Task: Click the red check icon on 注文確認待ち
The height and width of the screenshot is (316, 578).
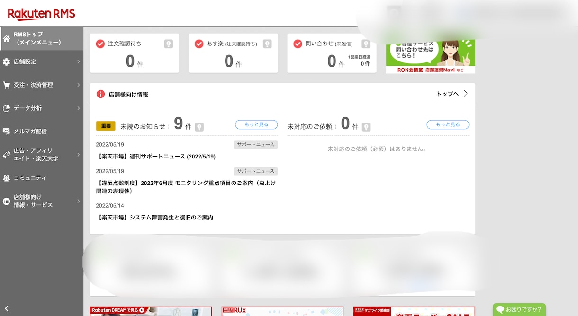Action: point(100,44)
